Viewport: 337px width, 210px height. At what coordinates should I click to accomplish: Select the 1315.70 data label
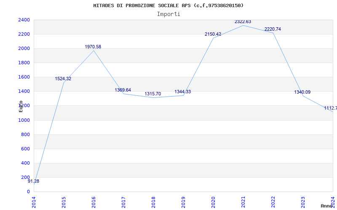(x=152, y=94)
